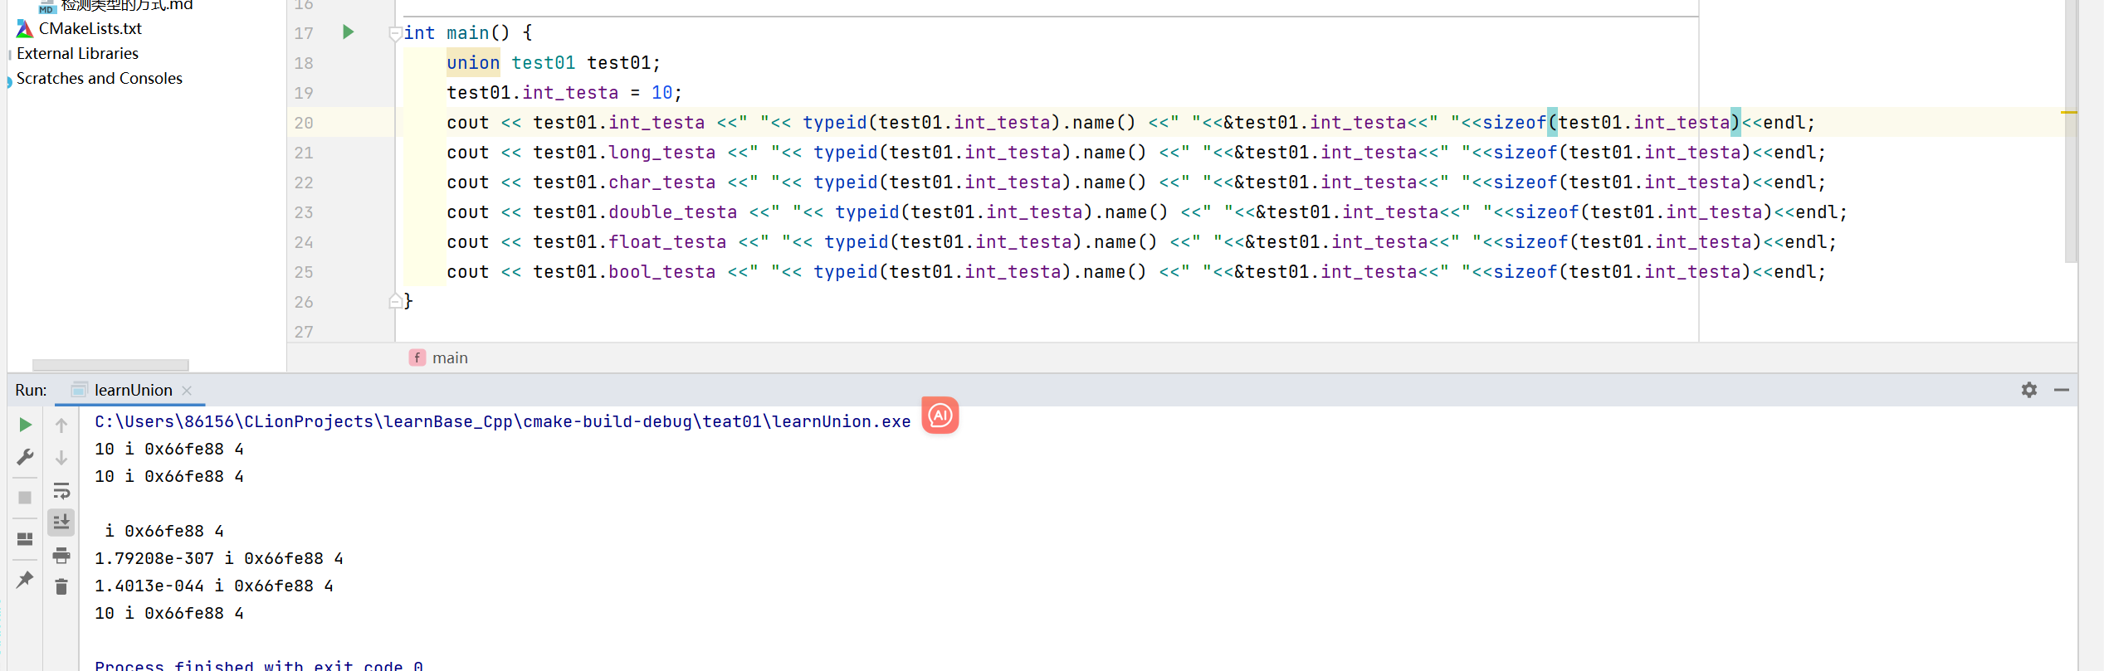2104x671 pixels.
Task: Open Run panel options with the gear icon
Action: tap(2029, 390)
